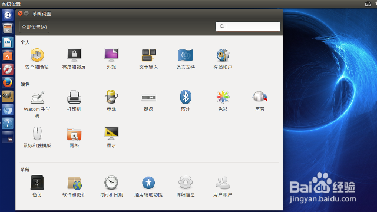Click System Settings launcher icon

[8, 69]
